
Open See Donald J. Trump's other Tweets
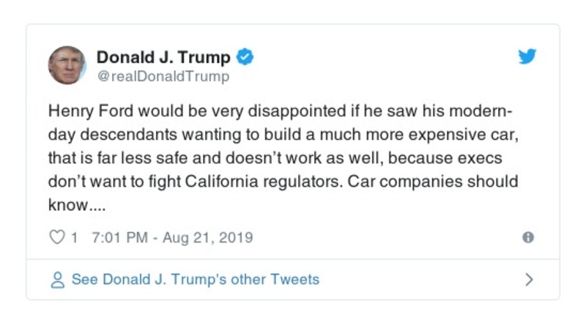pos(195,280)
